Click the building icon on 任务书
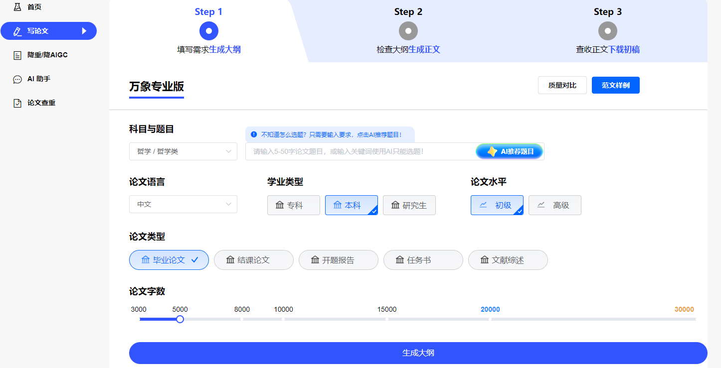Image resolution: width=721 pixels, height=368 pixels. tap(400, 260)
